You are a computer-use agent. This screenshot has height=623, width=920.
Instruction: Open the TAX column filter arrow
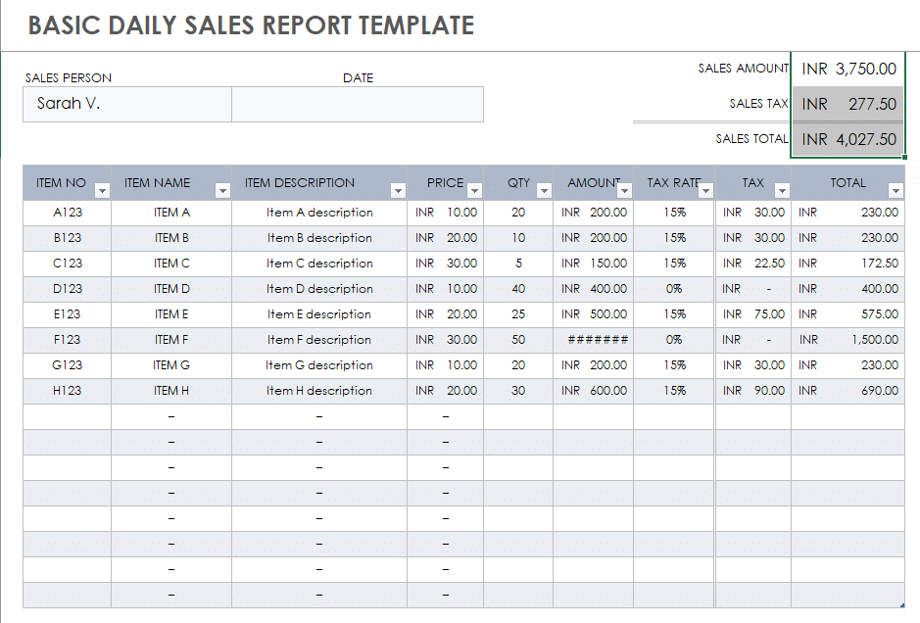click(x=780, y=188)
